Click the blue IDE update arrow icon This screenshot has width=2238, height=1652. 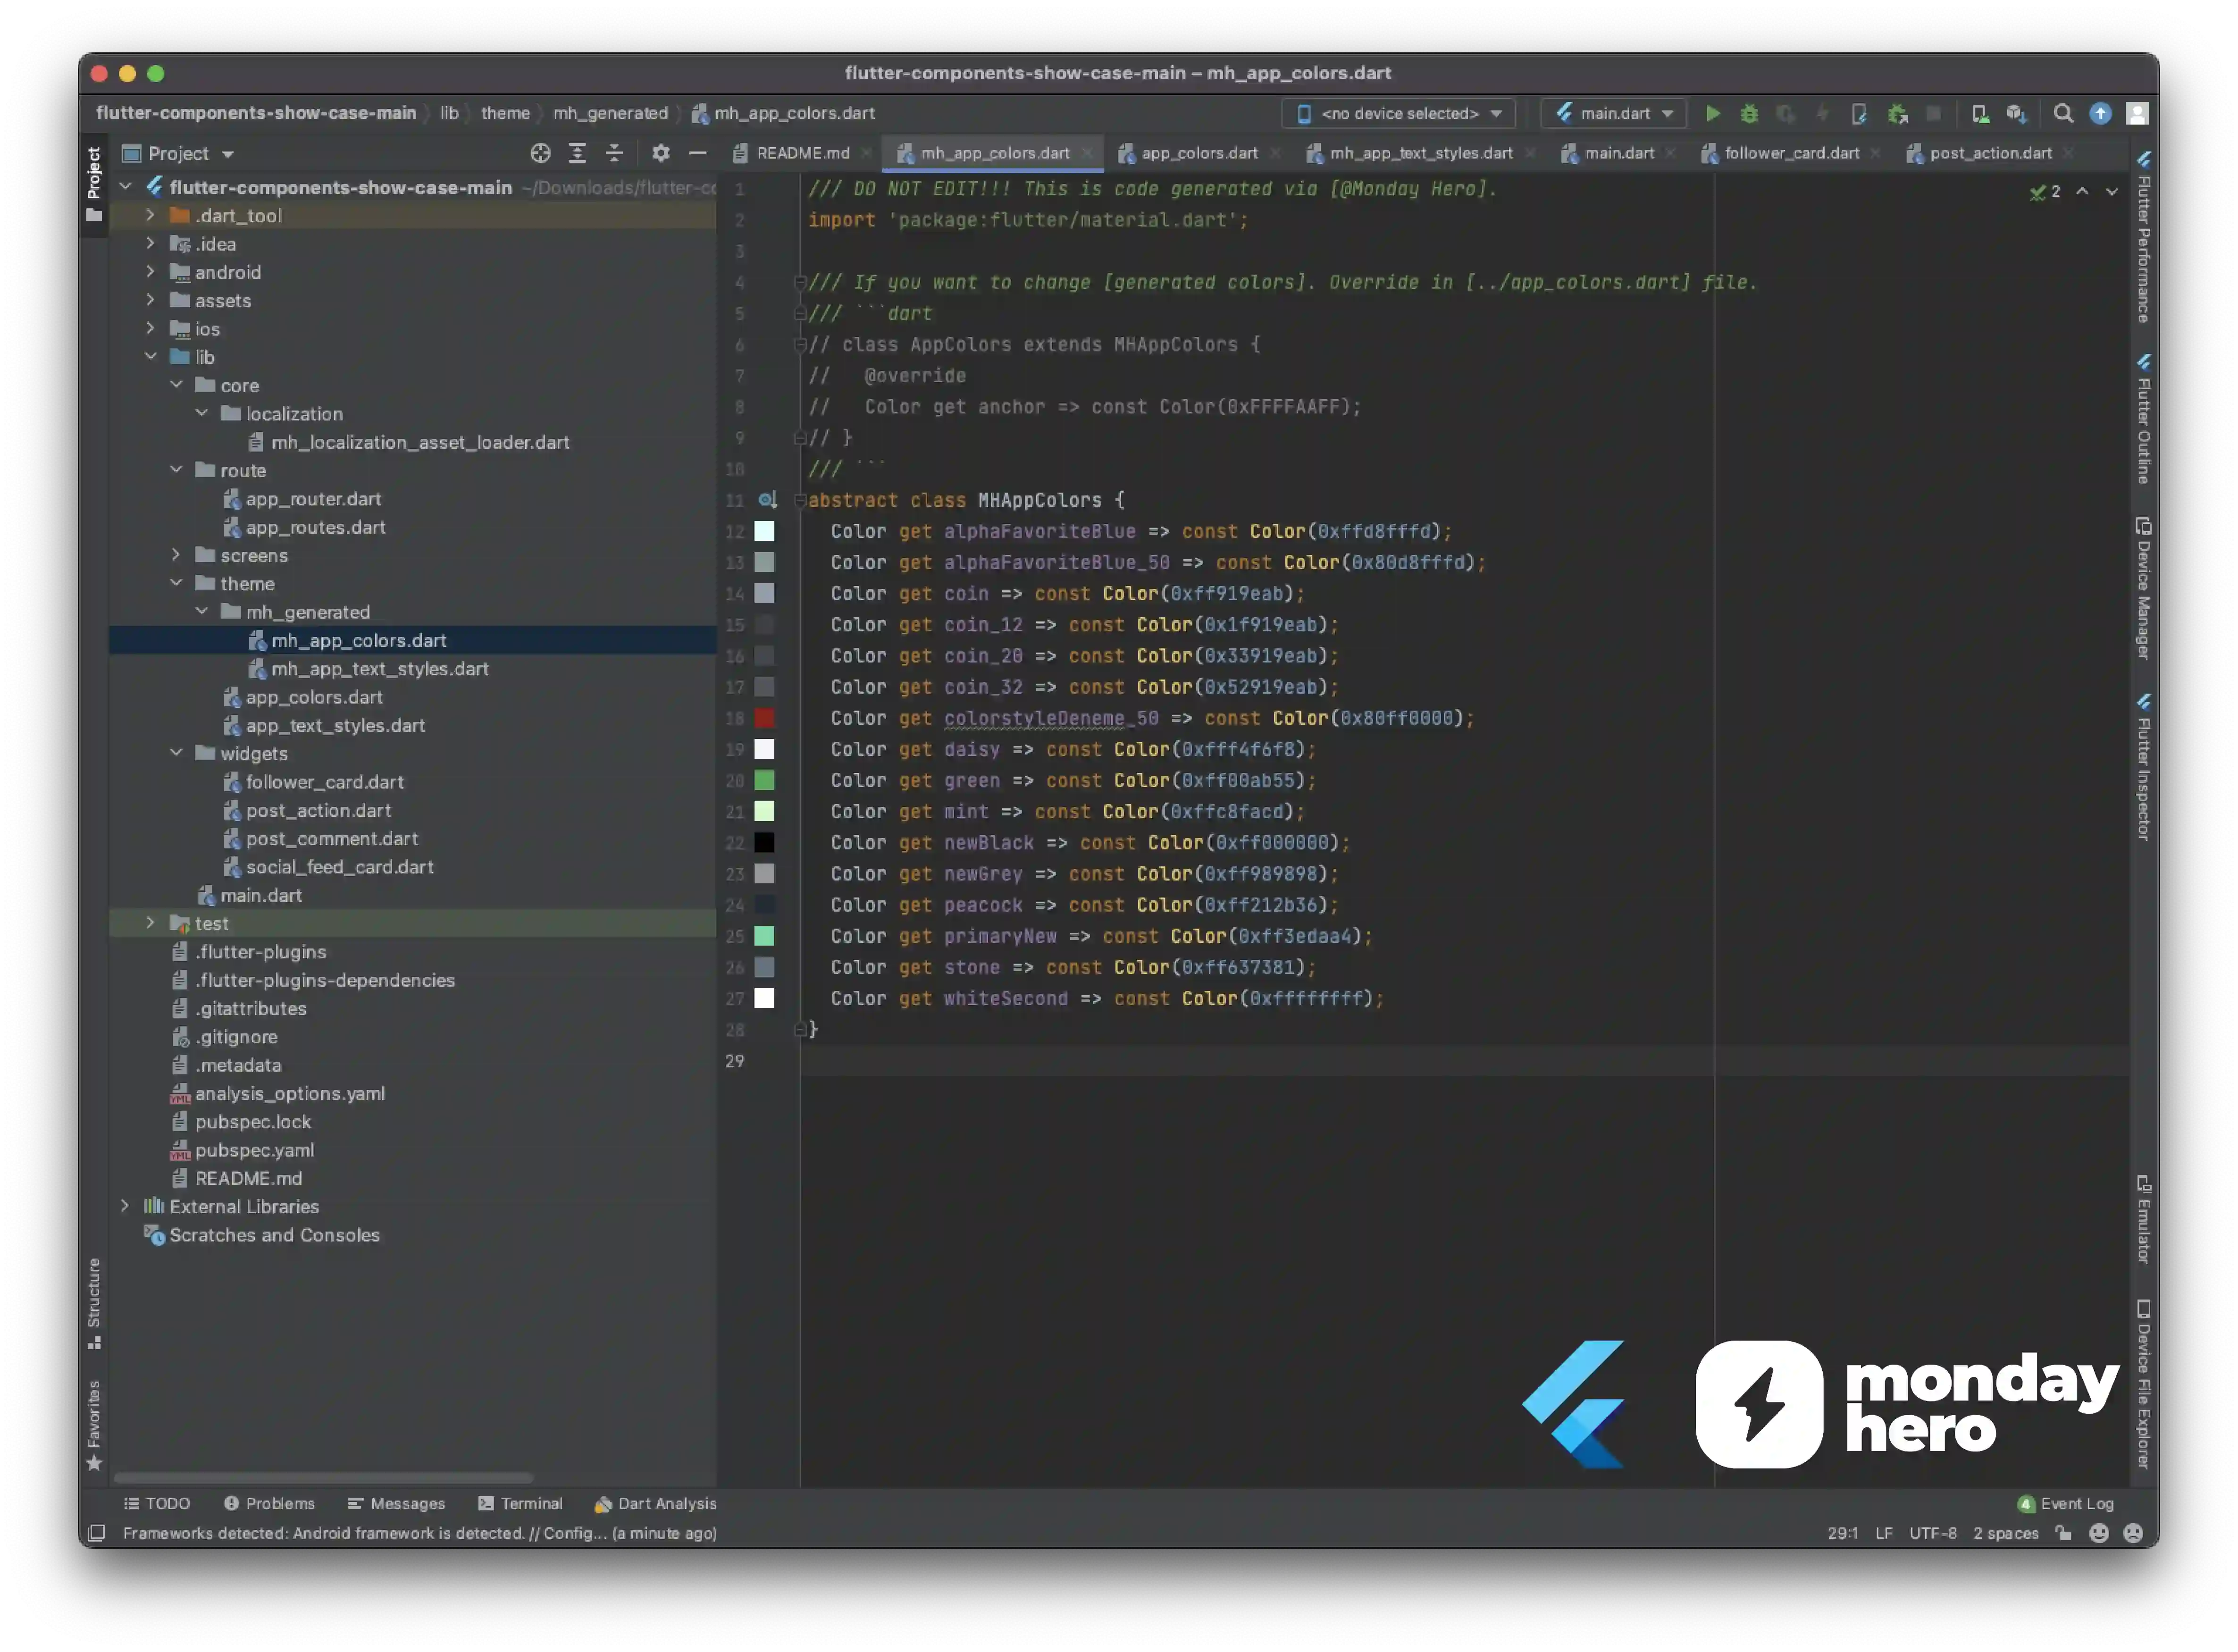(2100, 114)
